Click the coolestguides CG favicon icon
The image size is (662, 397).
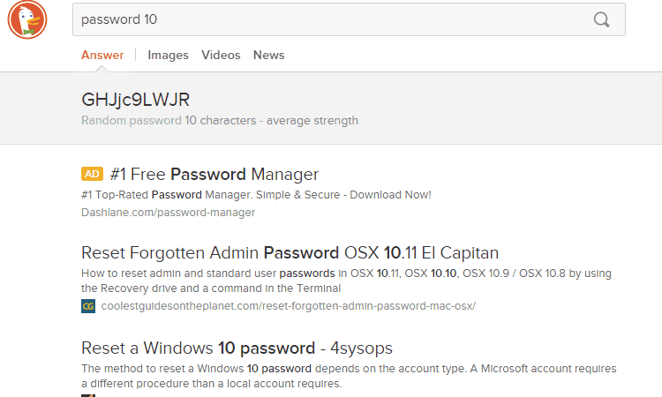(88, 306)
